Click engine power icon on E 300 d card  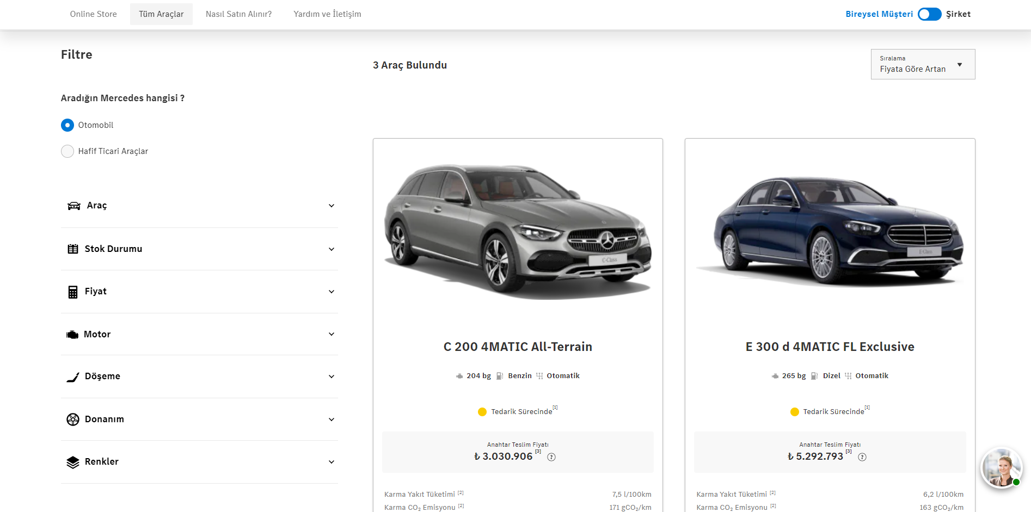(x=775, y=376)
